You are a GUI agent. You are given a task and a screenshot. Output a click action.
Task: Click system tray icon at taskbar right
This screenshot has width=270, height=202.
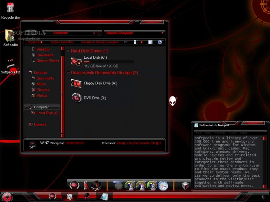(x=263, y=197)
